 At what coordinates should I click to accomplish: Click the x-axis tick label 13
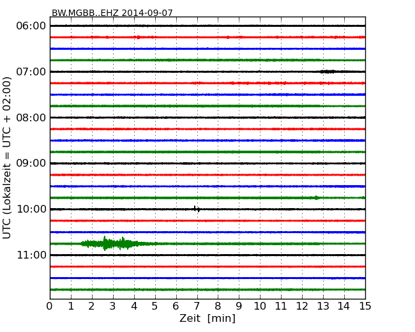click(323, 306)
